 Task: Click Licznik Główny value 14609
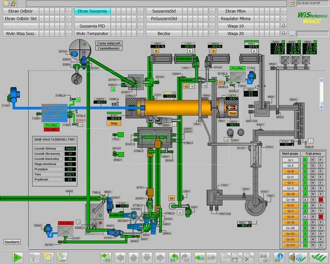70,148
